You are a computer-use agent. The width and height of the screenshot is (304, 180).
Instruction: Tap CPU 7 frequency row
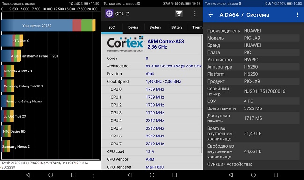pyautogui.click(x=152, y=144)
